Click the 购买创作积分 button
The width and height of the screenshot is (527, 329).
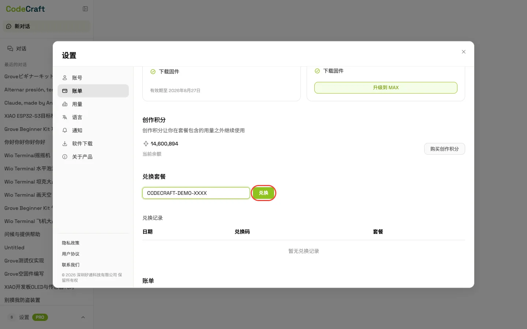[444, 149]
